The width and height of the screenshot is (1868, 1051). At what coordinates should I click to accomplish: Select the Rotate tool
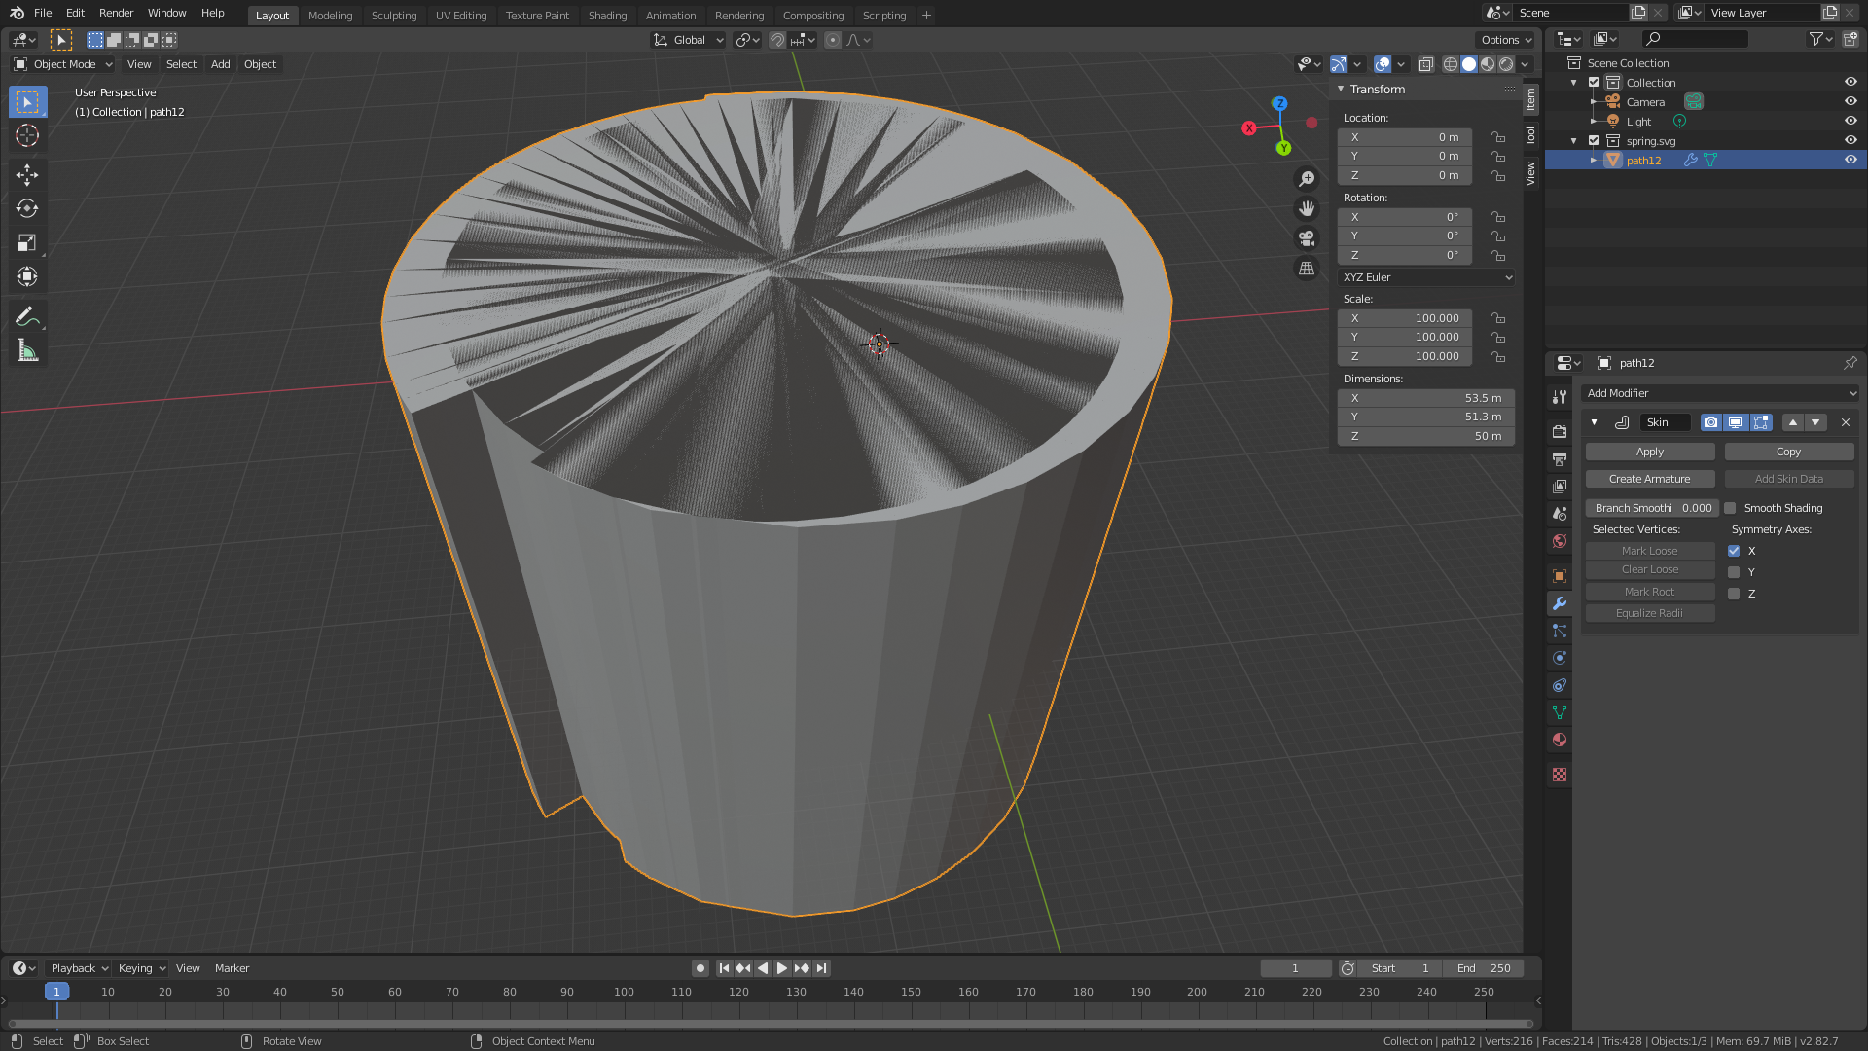(27, 208)
